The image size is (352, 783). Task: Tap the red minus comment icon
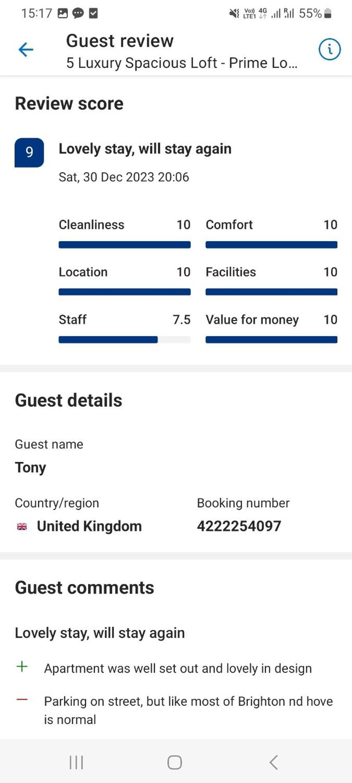coord(22,699)
